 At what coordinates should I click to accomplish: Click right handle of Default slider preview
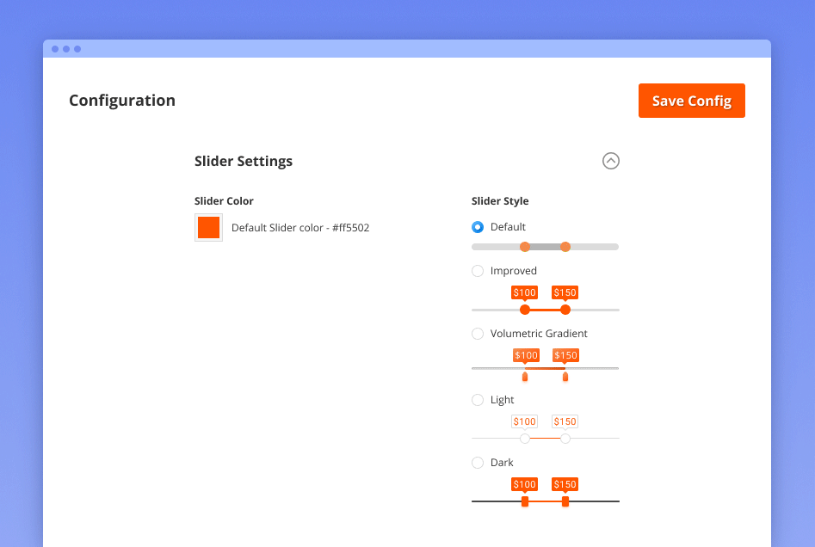coord(565,247)
